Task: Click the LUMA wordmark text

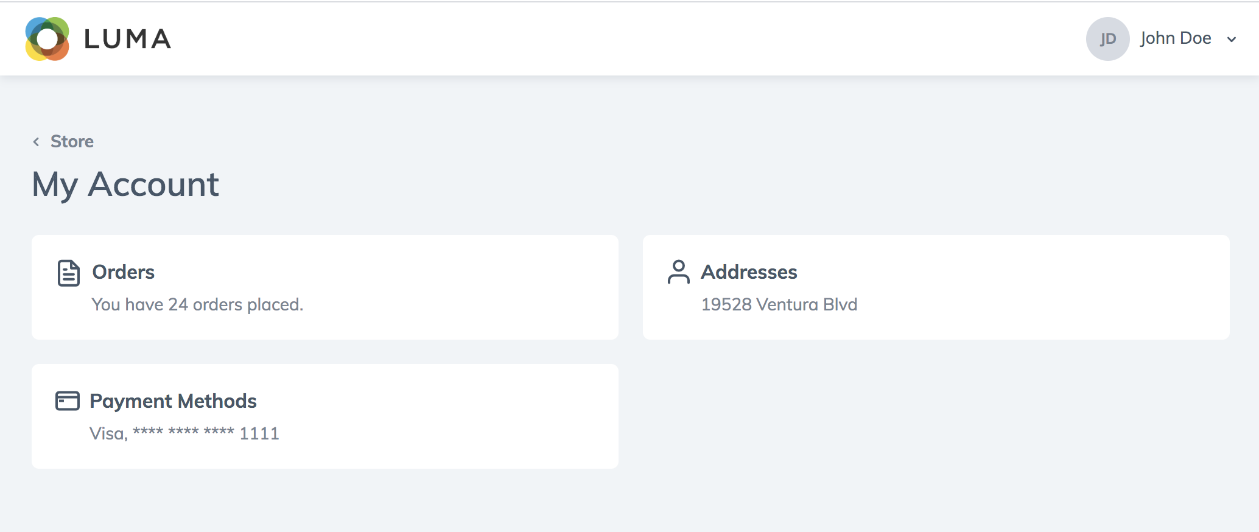Action: pyautogui.click(x=128, y=39)
